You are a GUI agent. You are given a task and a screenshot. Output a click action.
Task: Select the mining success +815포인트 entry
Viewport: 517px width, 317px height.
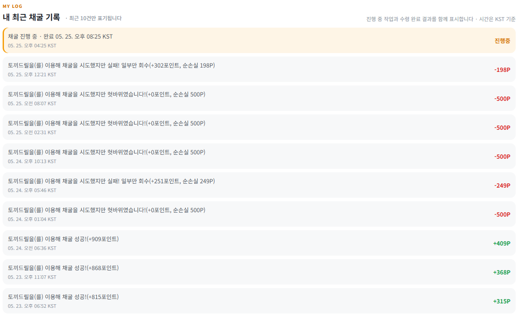tap(259, 301)
